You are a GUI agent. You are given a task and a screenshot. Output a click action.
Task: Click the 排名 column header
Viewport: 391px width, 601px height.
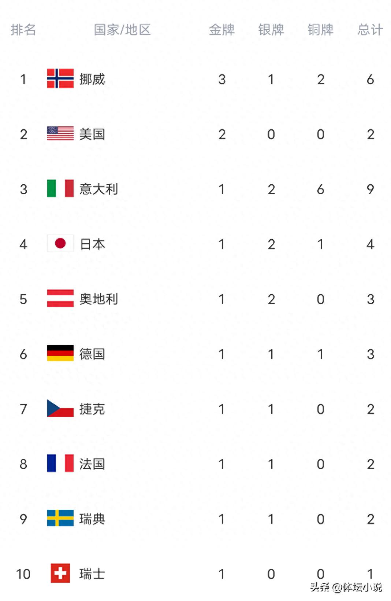pos(23,30)
